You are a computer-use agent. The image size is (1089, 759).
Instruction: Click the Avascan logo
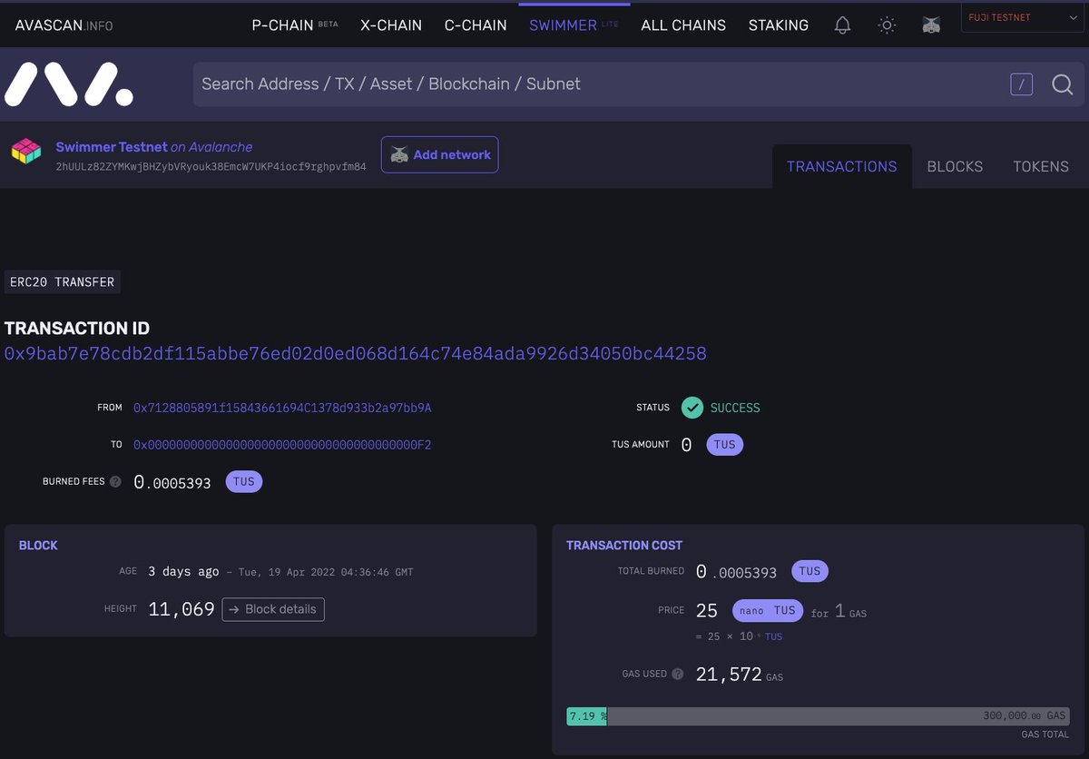point(69,84)
